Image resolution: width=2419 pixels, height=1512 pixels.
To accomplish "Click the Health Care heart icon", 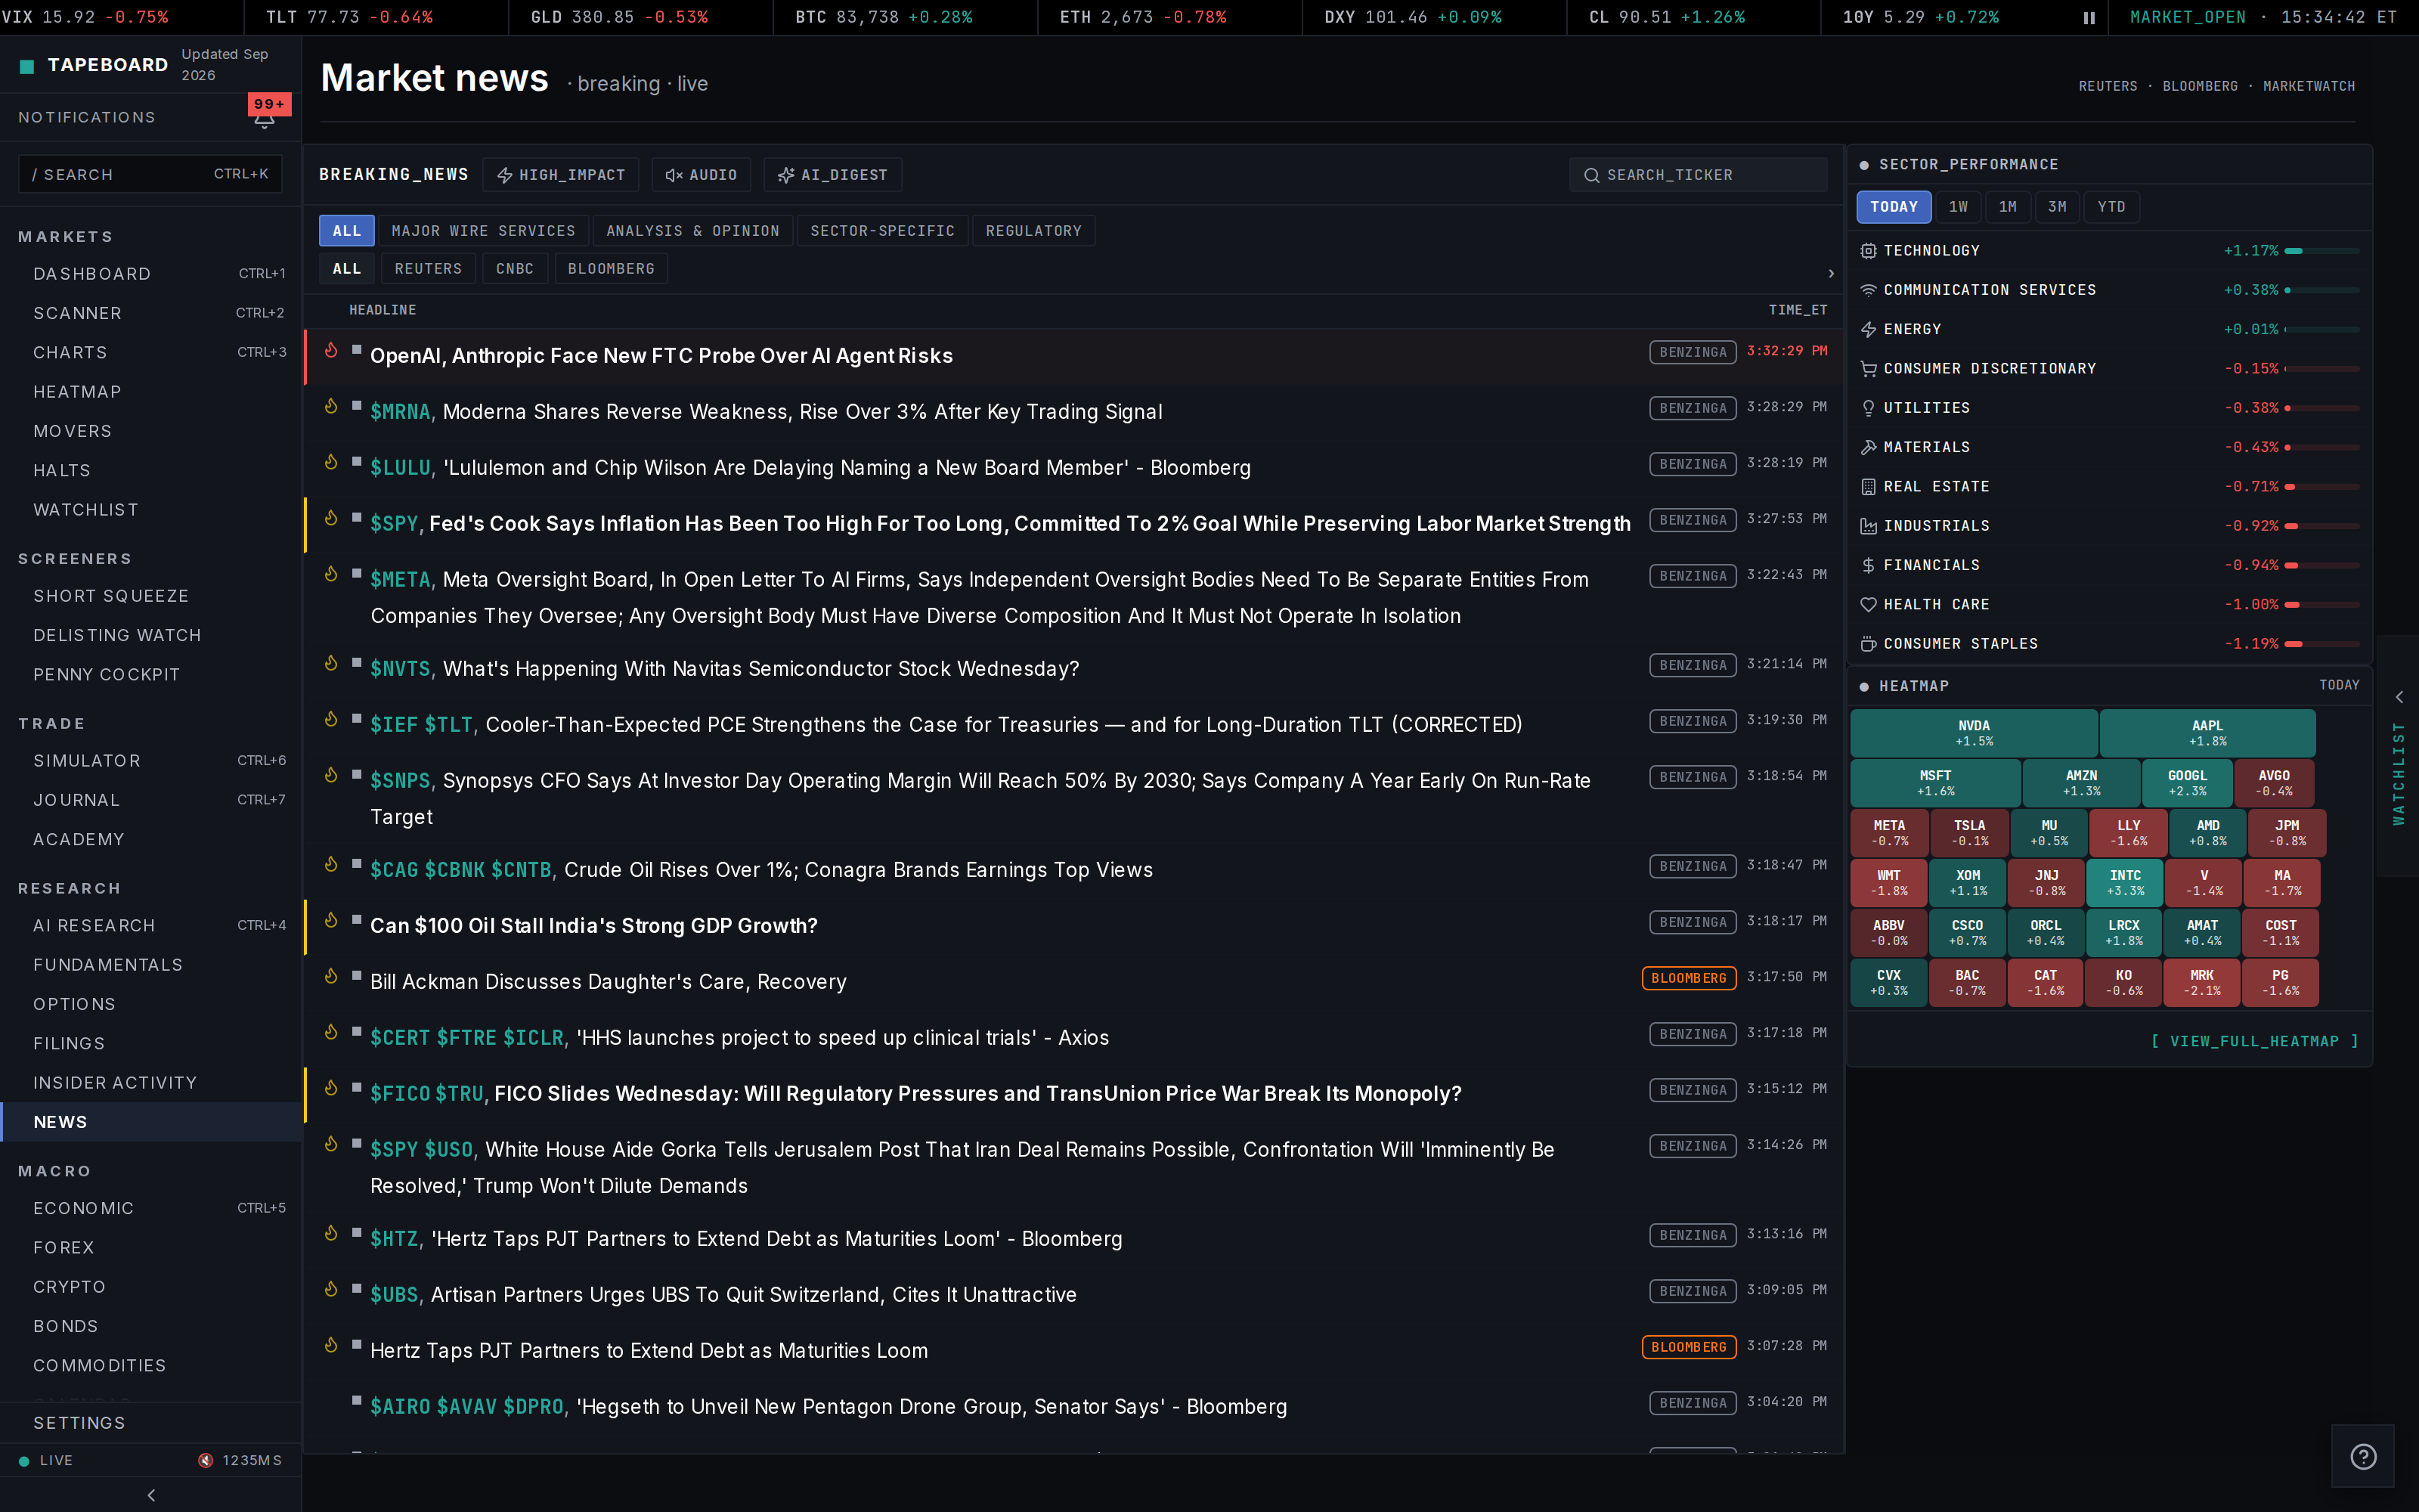I will (1867, 605).
